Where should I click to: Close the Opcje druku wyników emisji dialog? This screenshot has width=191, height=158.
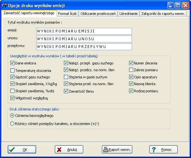[x=186, y=6]
